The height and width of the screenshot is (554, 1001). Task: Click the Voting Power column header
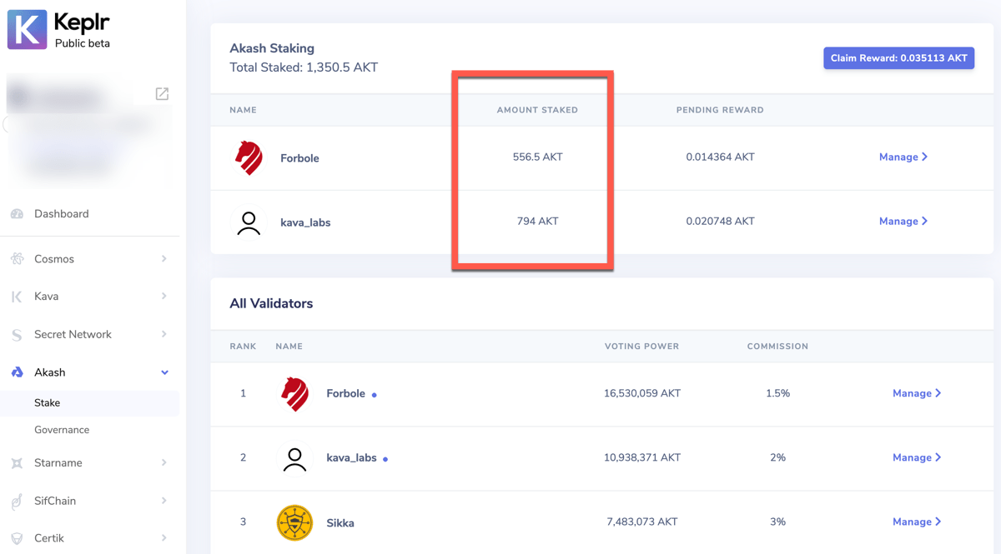pos(641,347)
